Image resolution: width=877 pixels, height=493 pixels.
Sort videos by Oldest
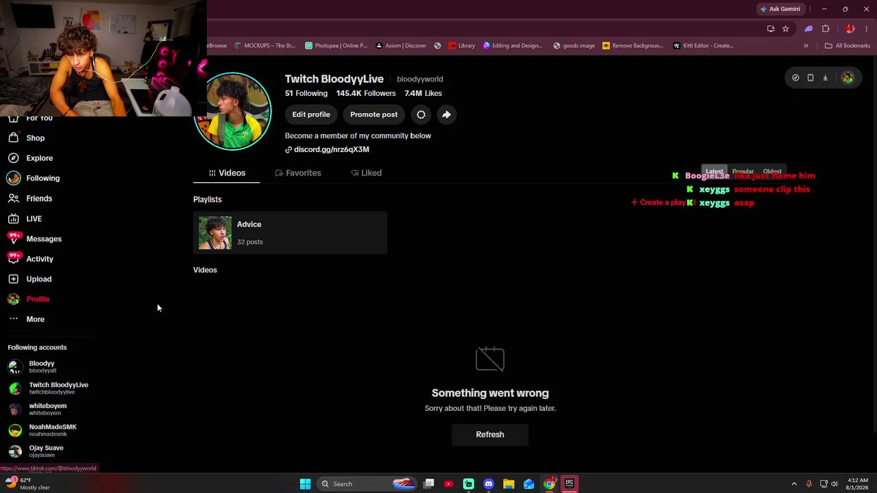coord(772,171)
